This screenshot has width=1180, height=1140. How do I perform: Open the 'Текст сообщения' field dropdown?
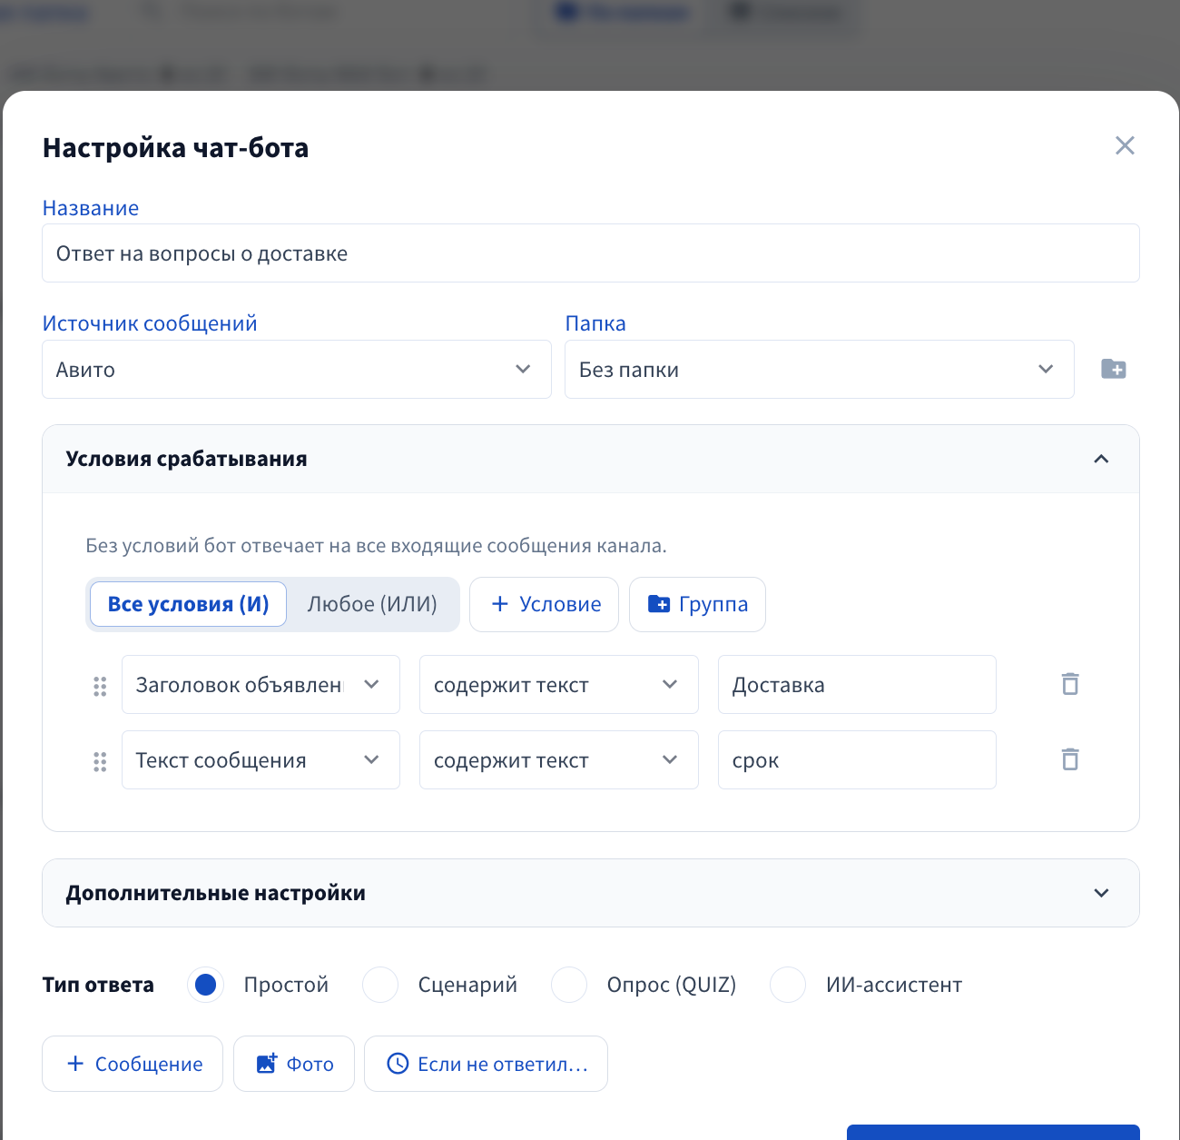coord(261,759)
